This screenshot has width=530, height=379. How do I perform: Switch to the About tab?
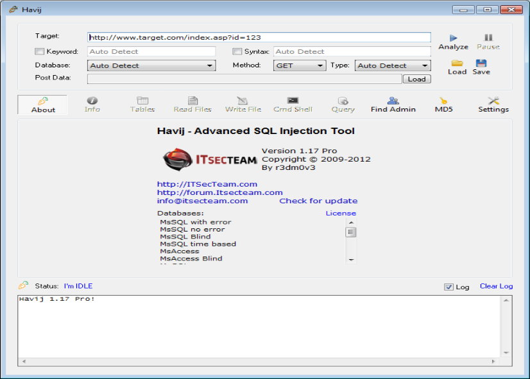(x=42, y=106)
